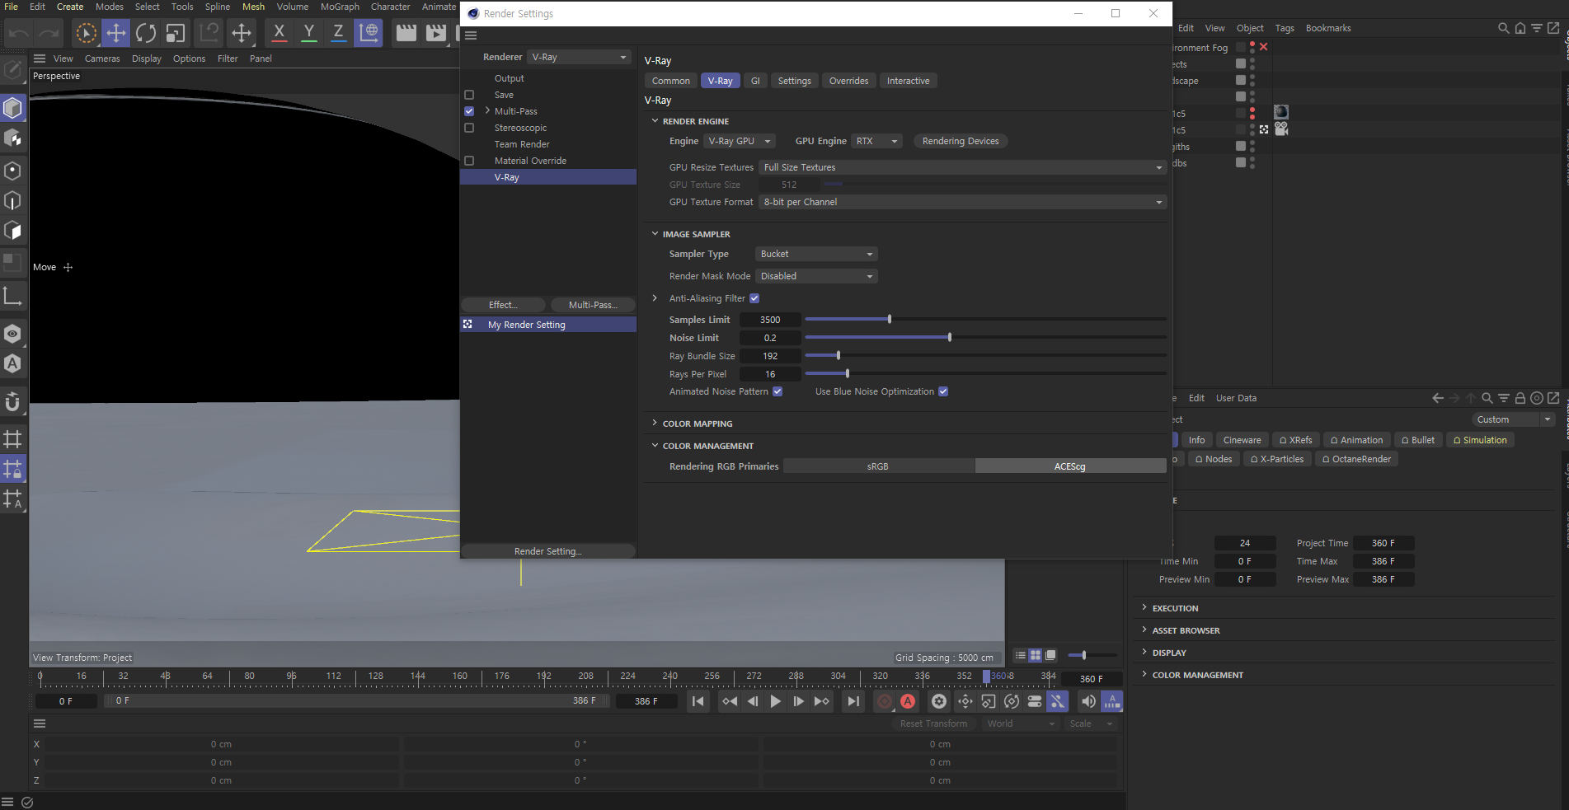The width and height of the screenshot is (1569, 810).
Task: Switch to the Common tab
Action: pos(671,81)
